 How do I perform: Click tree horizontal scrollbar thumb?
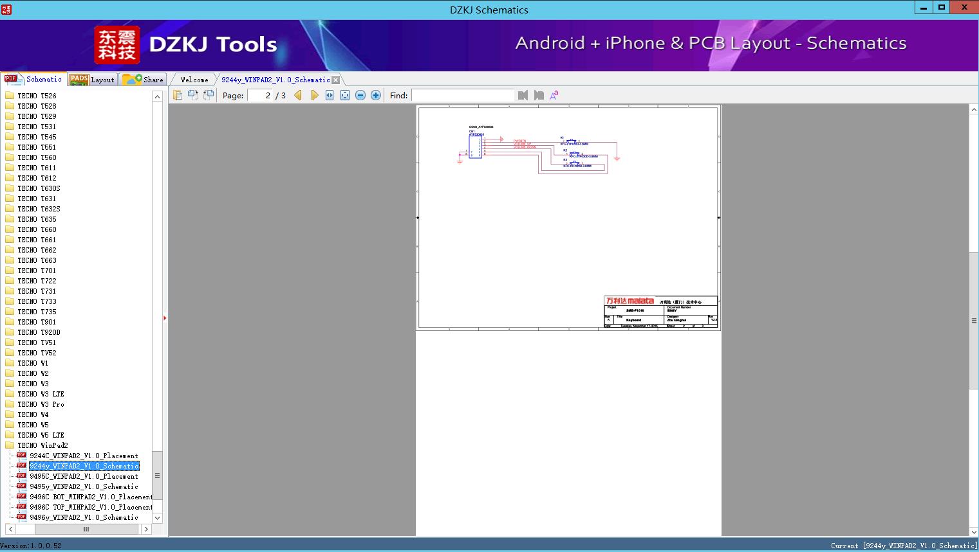86,530
